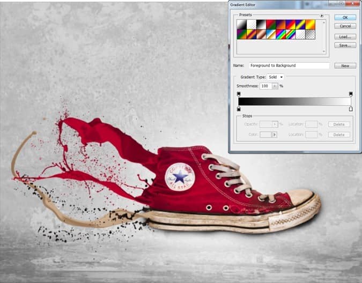
Task: Select the blue, yellow, blue striped preset
Action: click(300, 25)
